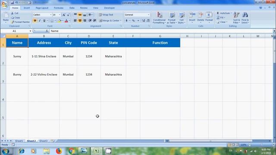Switch to the Formulas ribbon tab
276x155 pixels.
click(59, 8)
